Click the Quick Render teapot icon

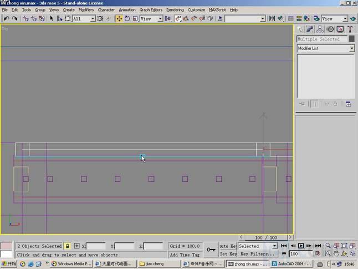pyautogui.click(x=353, y=18)
